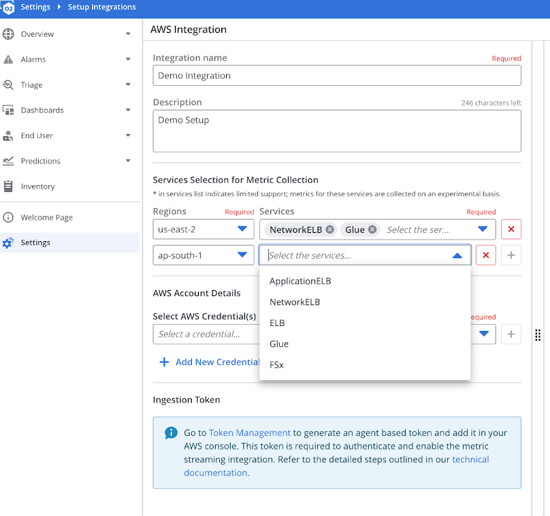Expand the Dashboards menu chevron

tap(128, 110)
